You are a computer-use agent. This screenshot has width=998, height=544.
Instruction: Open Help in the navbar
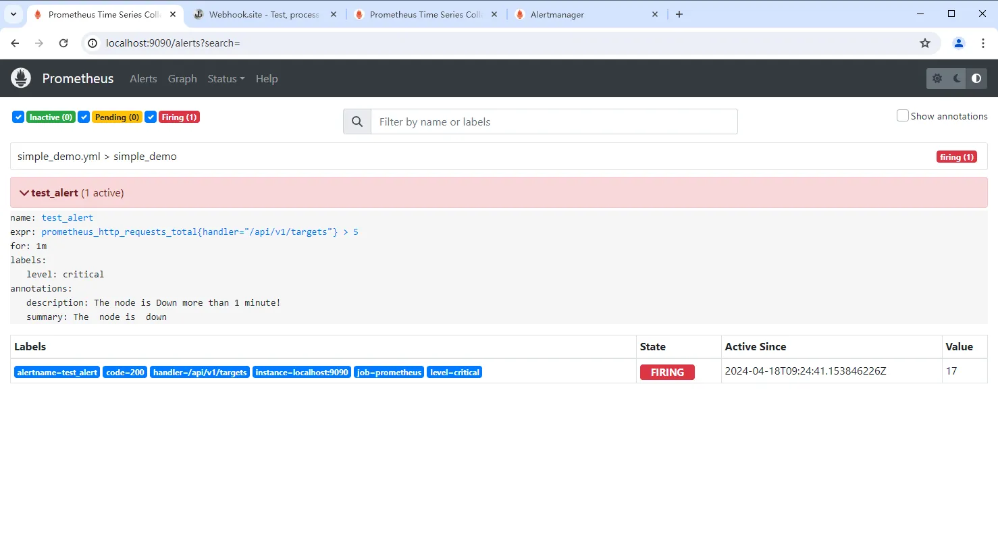pos(267,78)
